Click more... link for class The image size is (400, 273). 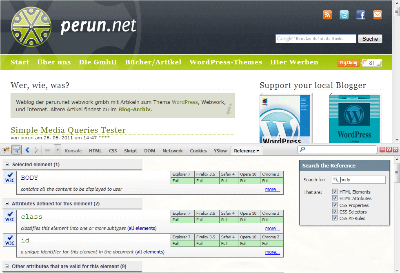273,229
